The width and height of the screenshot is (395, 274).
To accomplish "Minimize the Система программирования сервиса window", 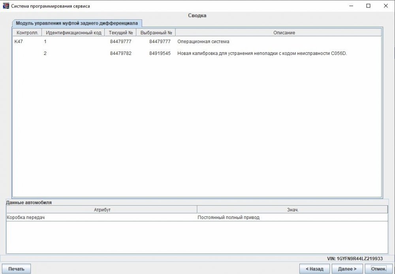I will tap(350, 6).
